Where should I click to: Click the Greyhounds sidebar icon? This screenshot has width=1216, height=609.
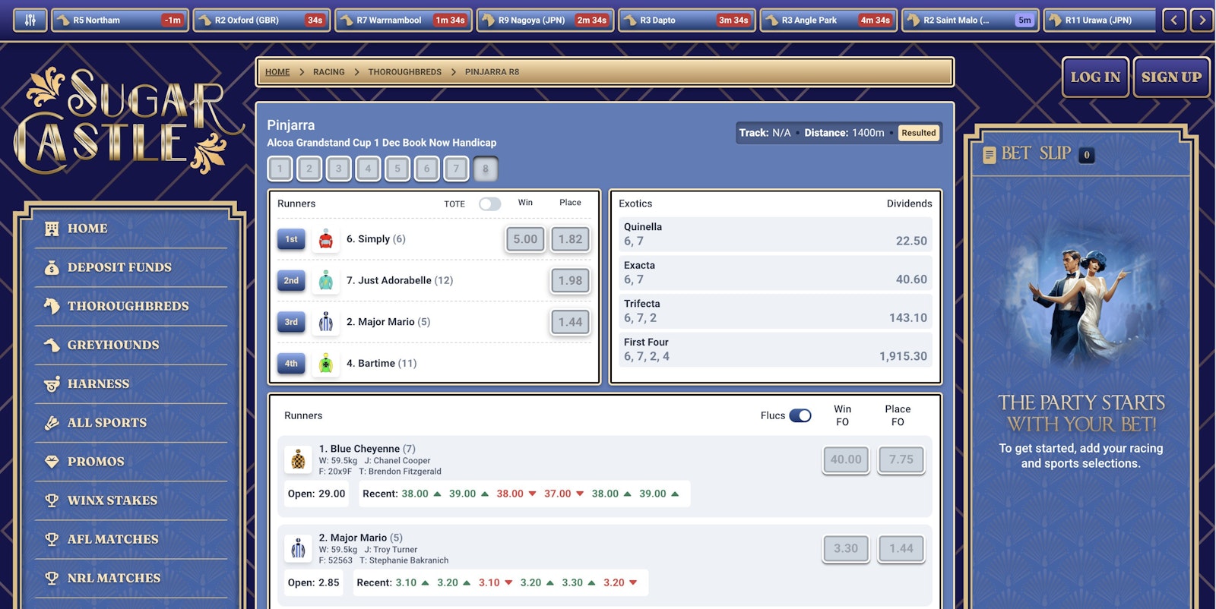tap(52, 345)
